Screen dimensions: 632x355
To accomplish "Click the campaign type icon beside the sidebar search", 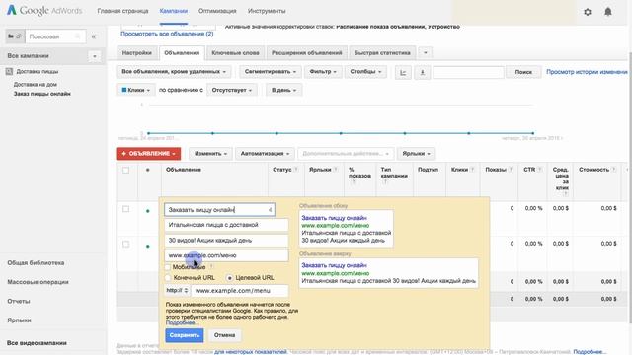I will (x=15, y=36).
